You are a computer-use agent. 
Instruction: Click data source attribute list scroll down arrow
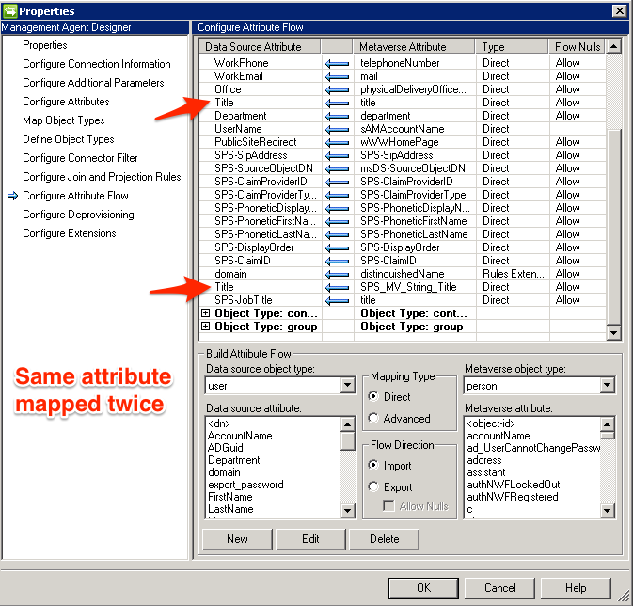[347, 511]
